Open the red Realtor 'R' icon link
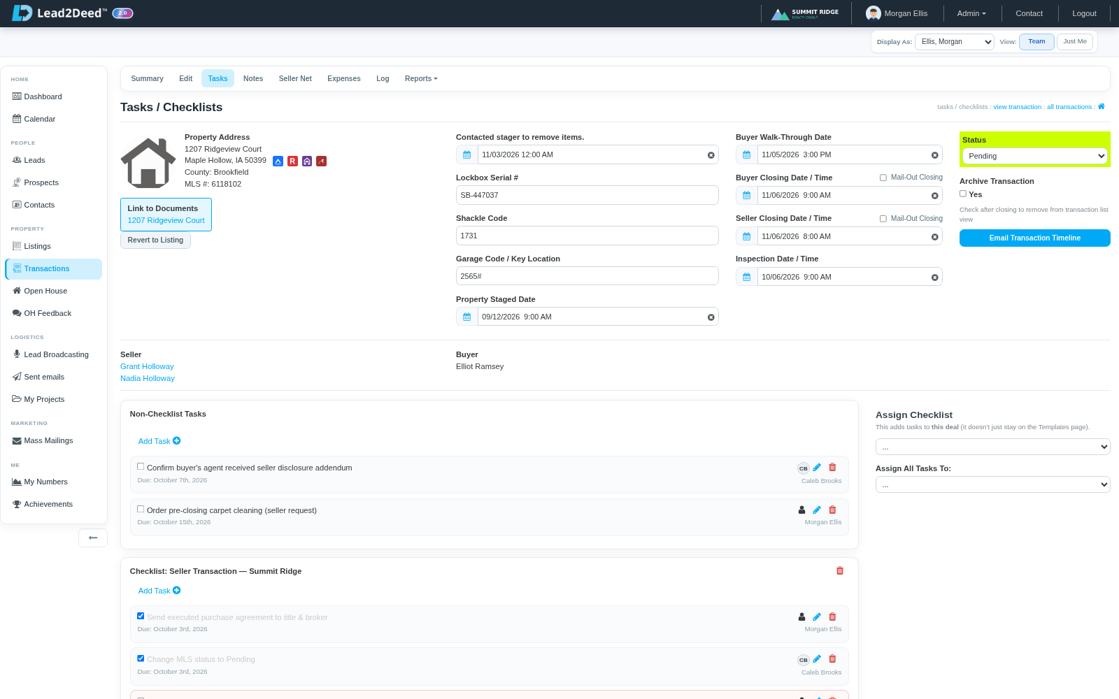 point(292,161)
